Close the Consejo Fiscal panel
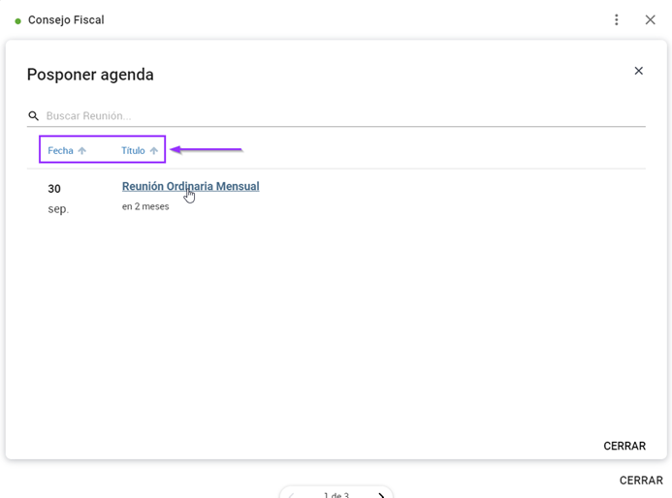The width and height of the screenshot is (672, 498). 650,19
